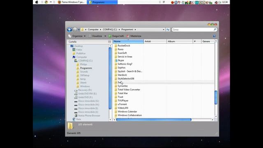Expand the arrow after Programmi in breadcrumb

[135, 30]
